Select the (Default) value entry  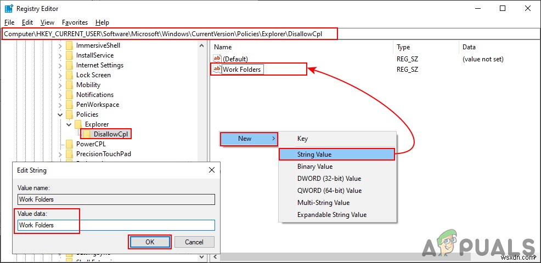point(235,59)
